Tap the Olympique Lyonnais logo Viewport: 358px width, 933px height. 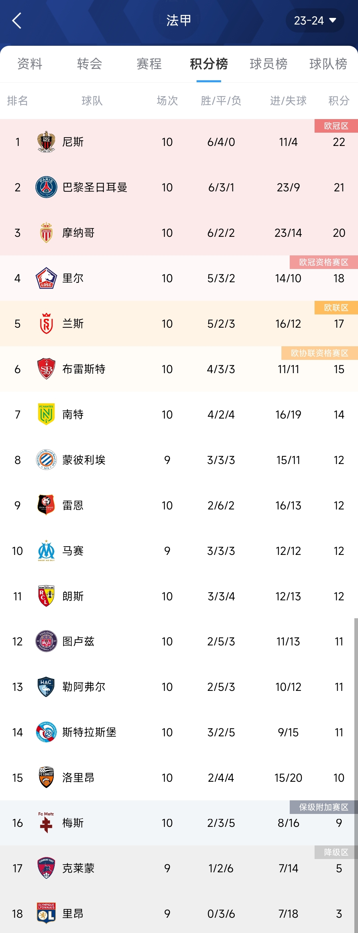46,913
